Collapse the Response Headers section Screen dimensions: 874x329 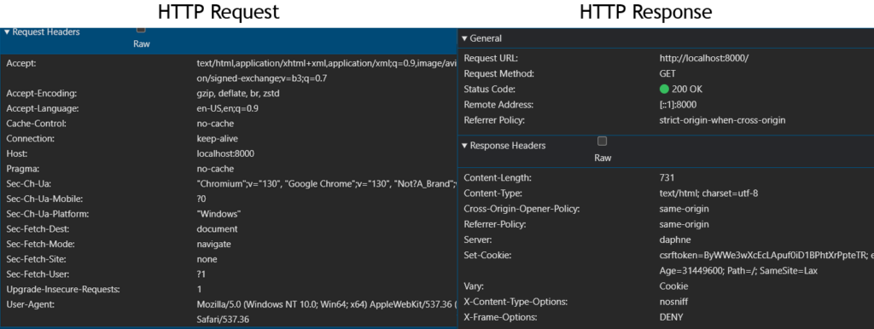pyautogui.click(x=464, y=146)
